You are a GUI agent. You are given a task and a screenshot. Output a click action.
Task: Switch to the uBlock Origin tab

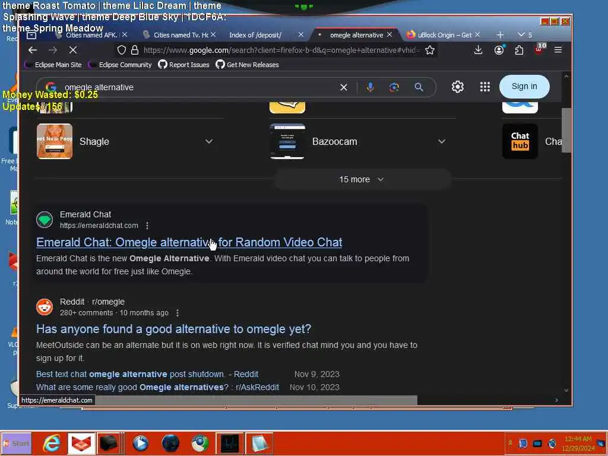(x=444, y=35)
